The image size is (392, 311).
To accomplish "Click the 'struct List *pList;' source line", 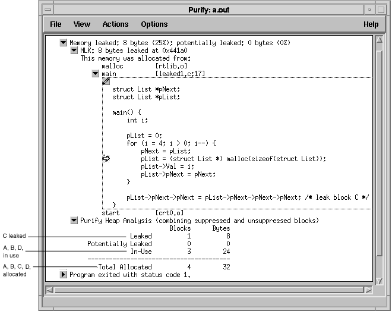I will tap(146, 97).
